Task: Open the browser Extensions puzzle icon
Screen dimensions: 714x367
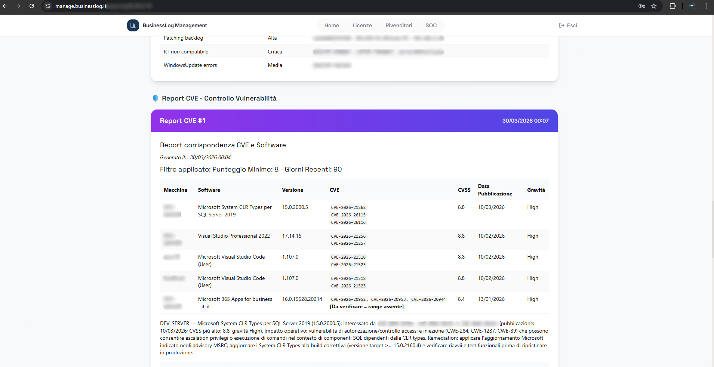Action: click(672, 6)
